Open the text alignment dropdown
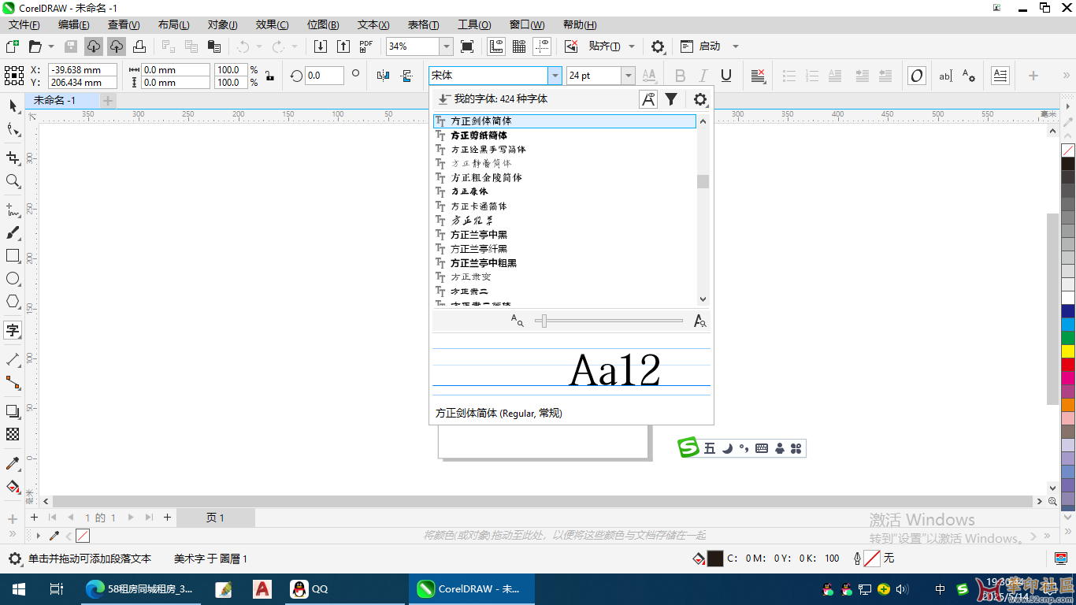The width and height of the screenshot is (1076, 605). click(758, 76)
